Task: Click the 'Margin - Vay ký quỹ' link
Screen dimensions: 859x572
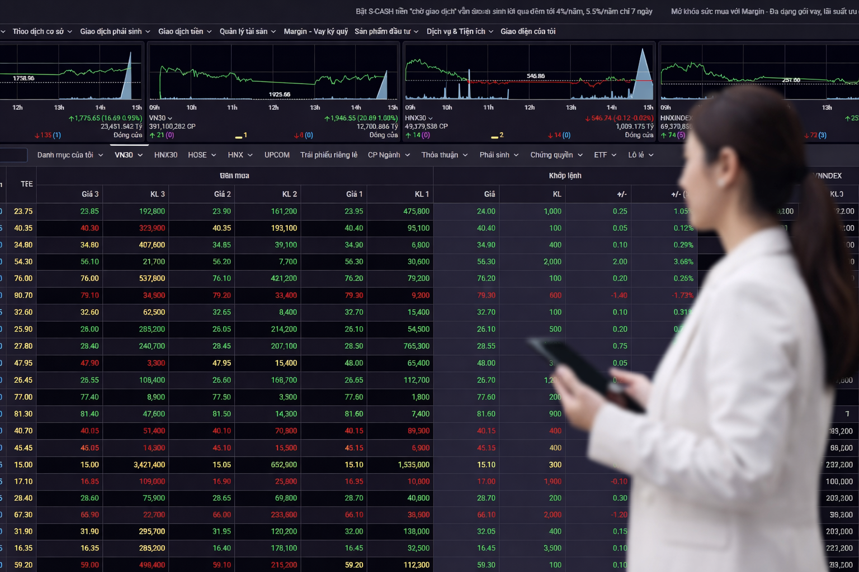Action: pyautogui.click(x=315, y=32)
